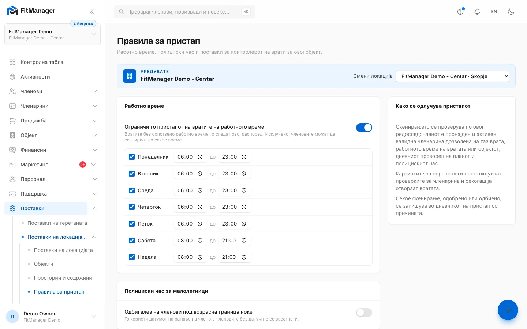Click the blue building icon by Уредувате
This screenshot has height=329, width=527.
[x=130, y=76]
